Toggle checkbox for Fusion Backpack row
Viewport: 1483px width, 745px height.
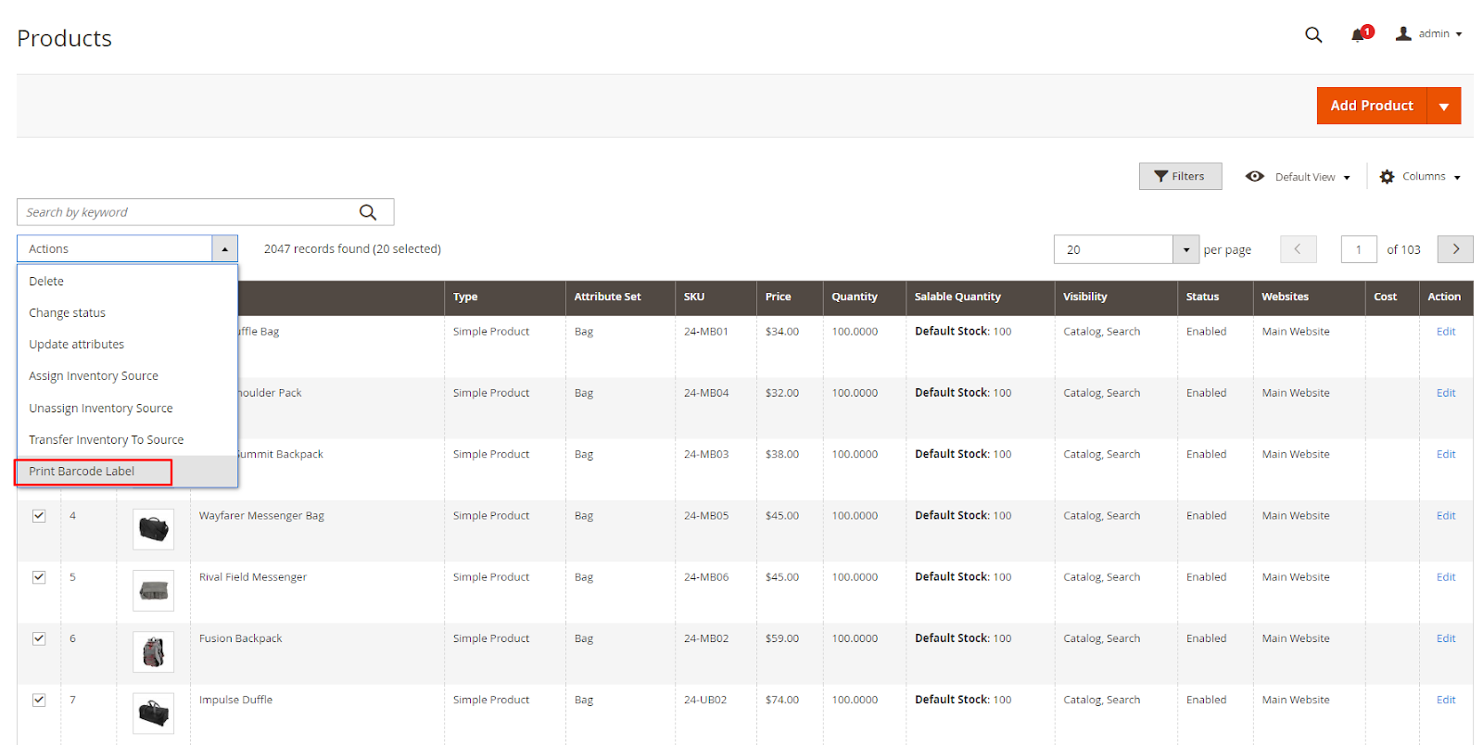point(39,638)
